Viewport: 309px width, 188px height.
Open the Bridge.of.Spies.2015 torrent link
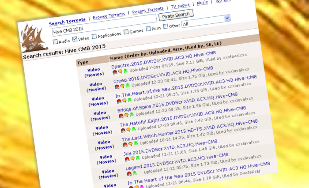[177, 102]
